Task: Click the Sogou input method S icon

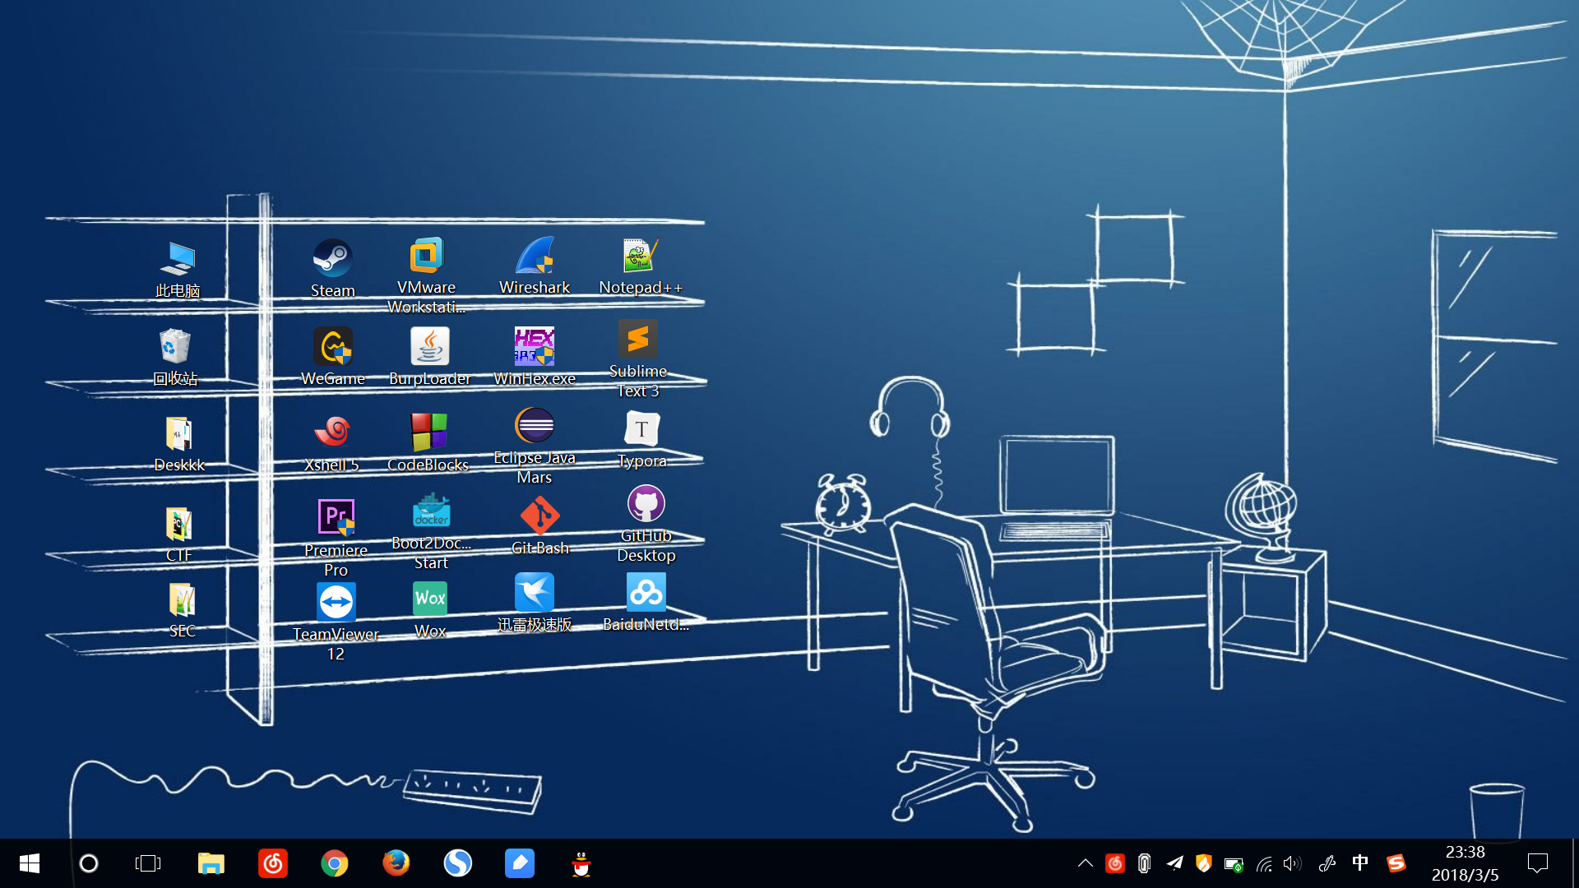Action: point(1396,863)
